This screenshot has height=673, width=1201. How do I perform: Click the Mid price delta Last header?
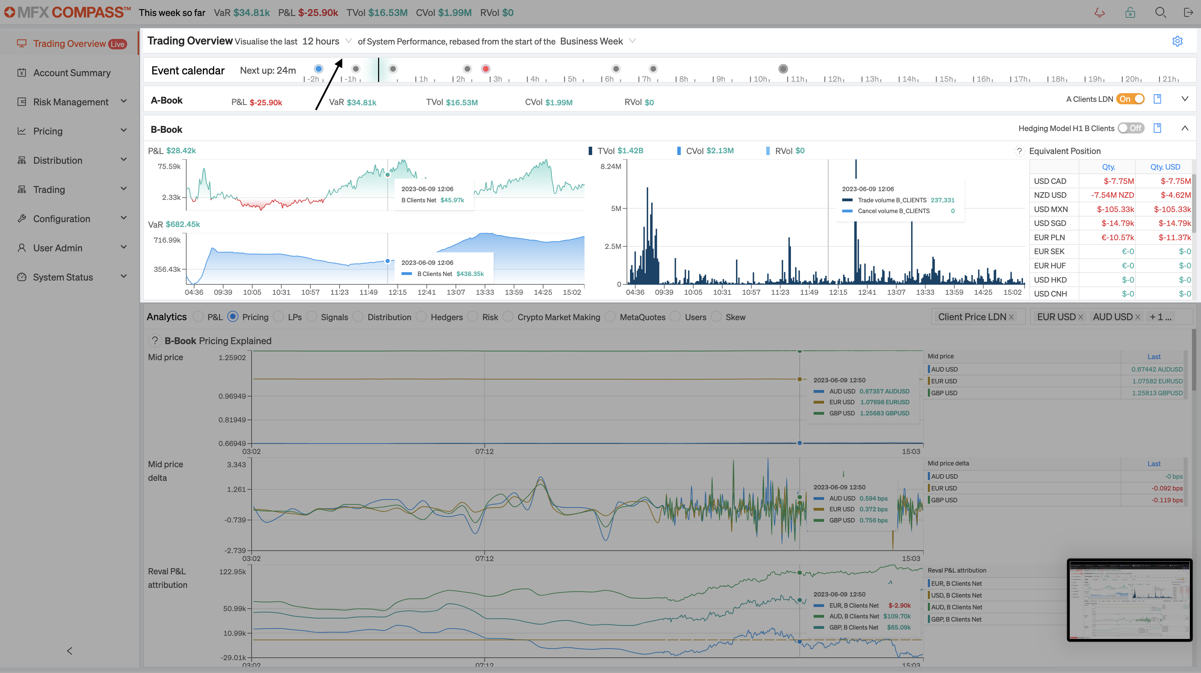1154,464
